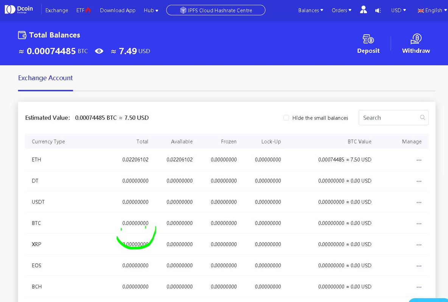Open manage menu for BTC row
The image size is (448, 302).
pyautogui.click(x=419, y=223)
